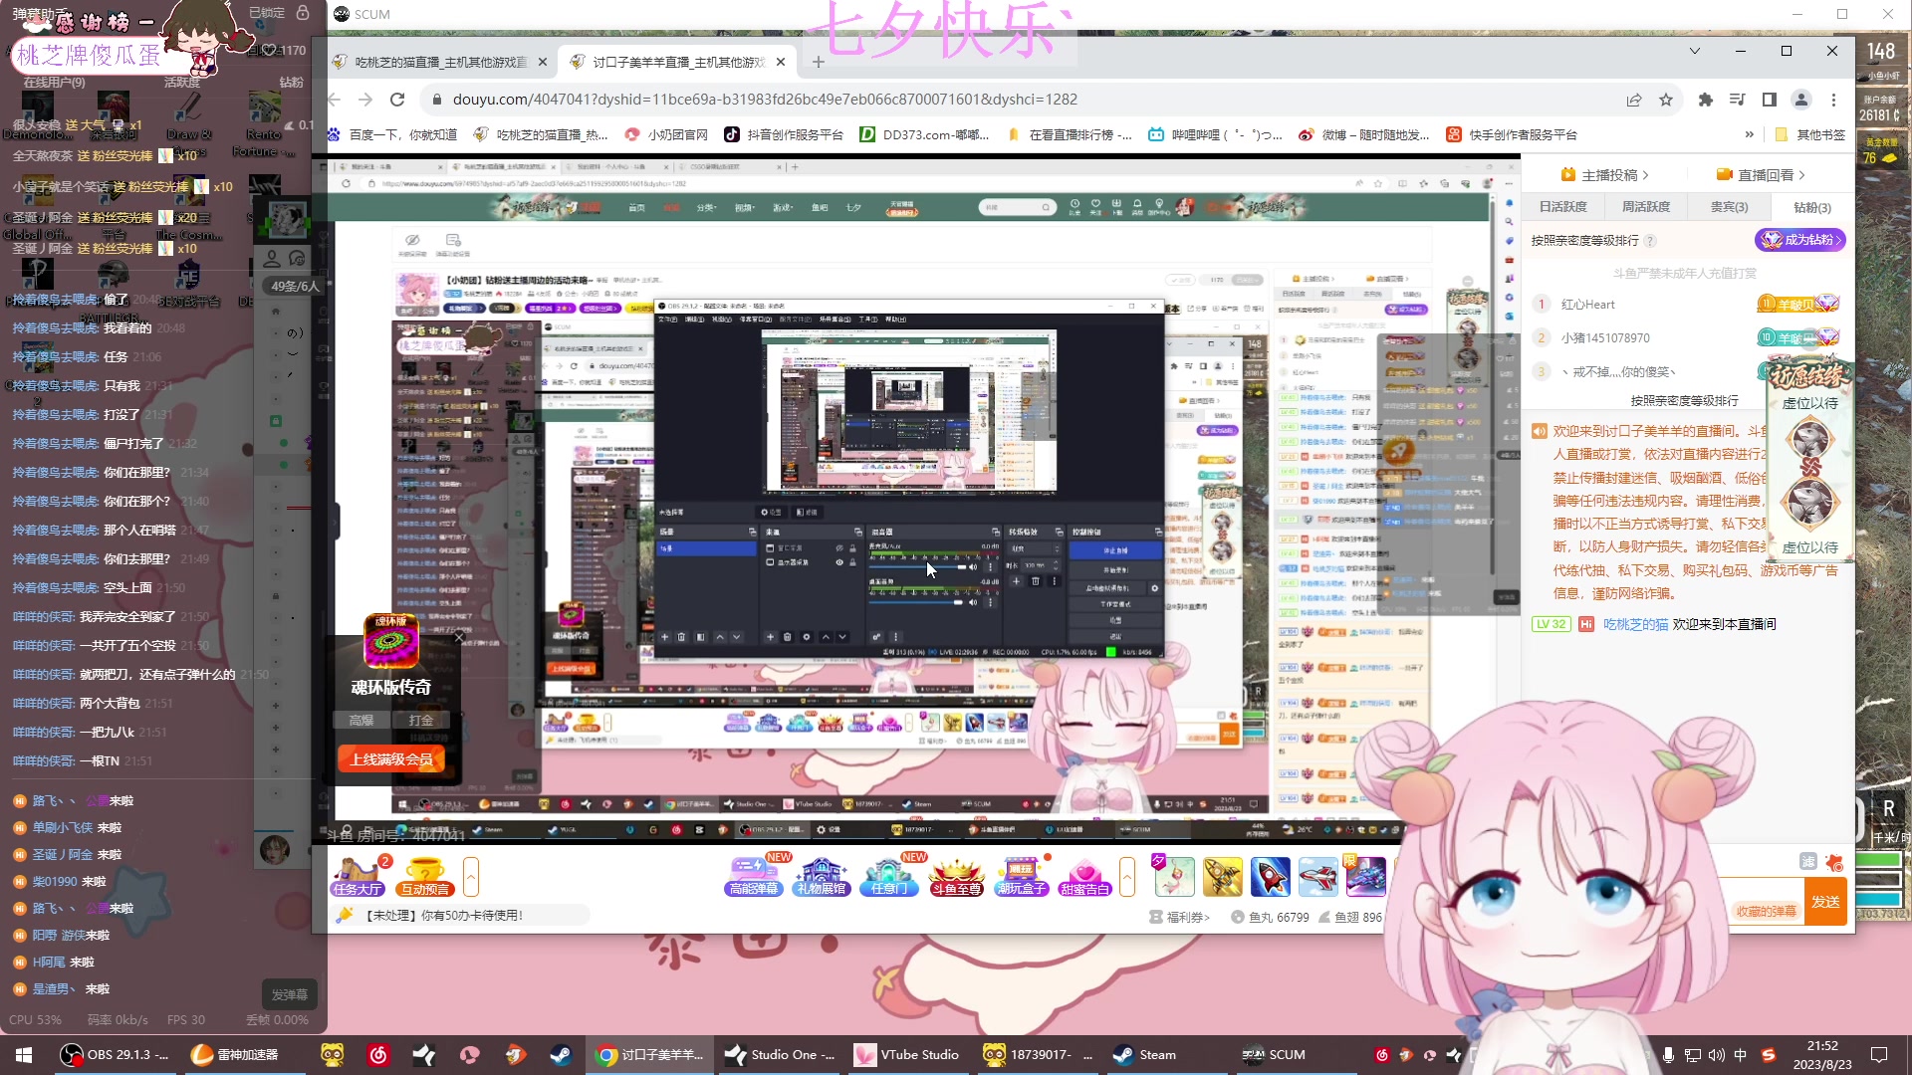Open Chrome three-dot menu
This screenshot has width=1912, height=1075.
[x=1833, y=100]
